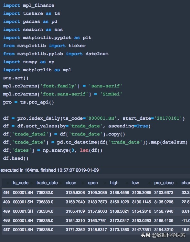
Task: Click open value 3157.9063
Action: 97,211
